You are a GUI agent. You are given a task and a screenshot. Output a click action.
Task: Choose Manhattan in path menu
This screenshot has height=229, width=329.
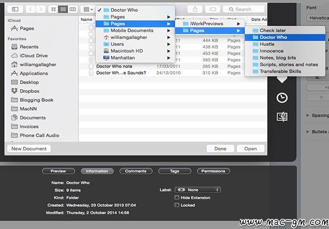[x=135, y=58]
